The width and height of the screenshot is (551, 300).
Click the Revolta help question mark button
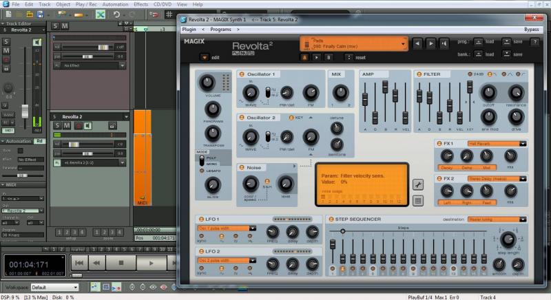(x=535, y=42)
